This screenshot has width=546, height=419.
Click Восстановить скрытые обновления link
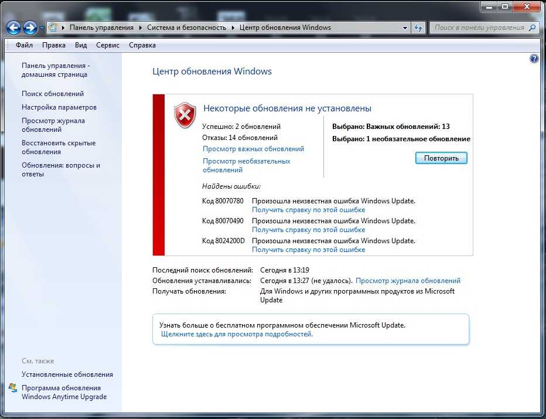click(59, 147)
